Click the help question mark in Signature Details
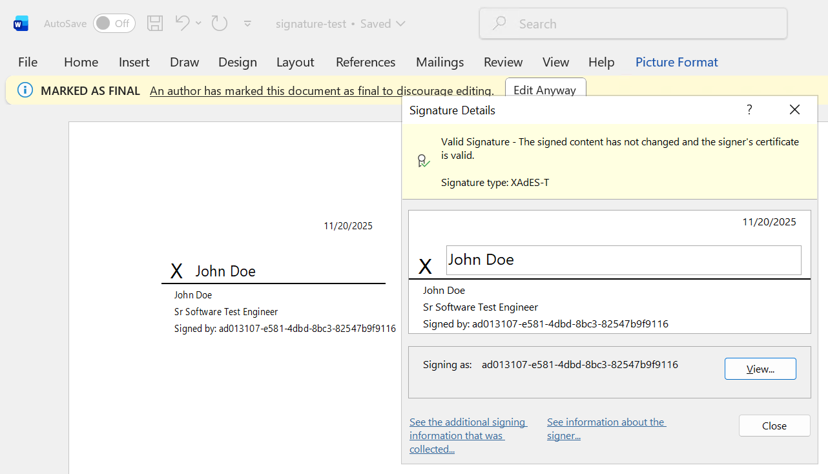This screenshot has width=828, height=474. (x=749, y=110)
